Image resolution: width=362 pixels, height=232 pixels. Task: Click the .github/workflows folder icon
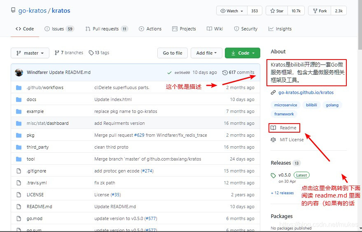tap(19, 88)
